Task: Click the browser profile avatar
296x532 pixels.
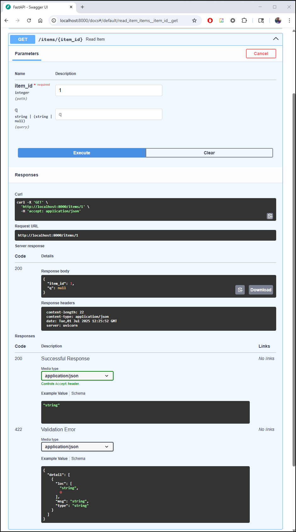Action: coord(278,20)
